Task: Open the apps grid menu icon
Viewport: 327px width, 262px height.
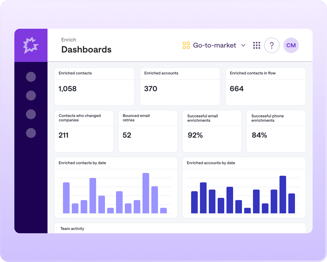Action: (257, 45)
